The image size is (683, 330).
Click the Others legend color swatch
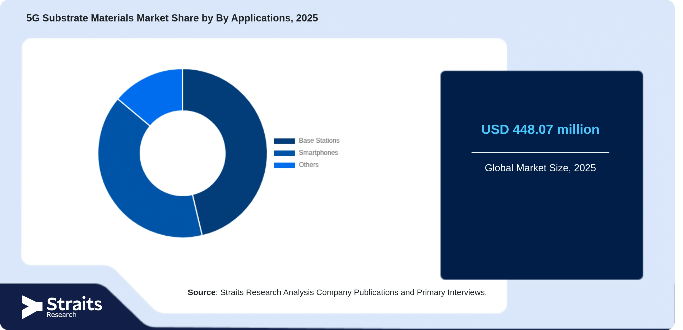284,165
